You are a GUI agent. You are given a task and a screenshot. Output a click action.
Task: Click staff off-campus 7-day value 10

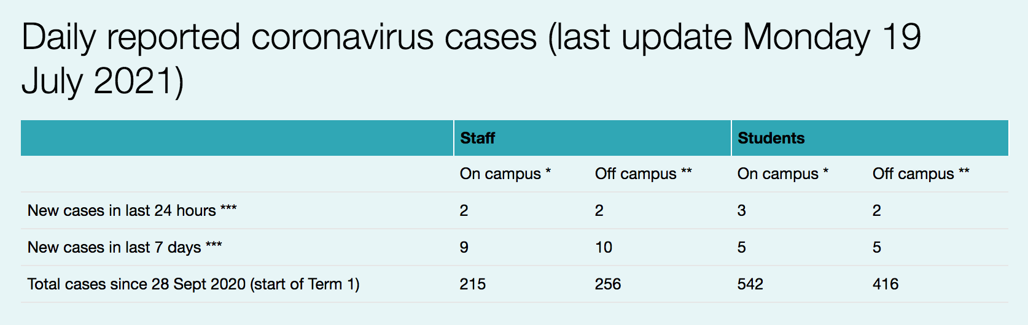tap(604, 248)
